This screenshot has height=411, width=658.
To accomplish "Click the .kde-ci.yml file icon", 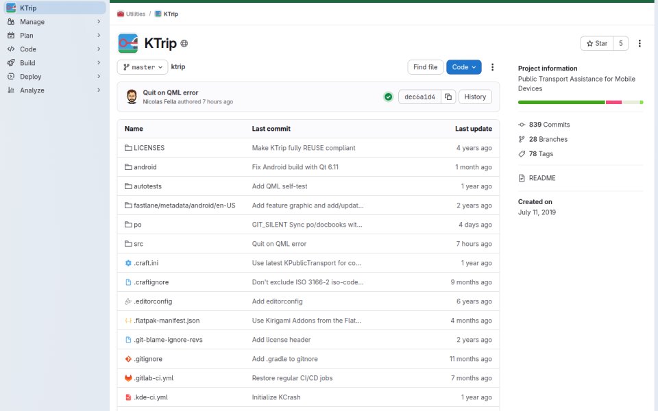I will (x=128, y=397).
